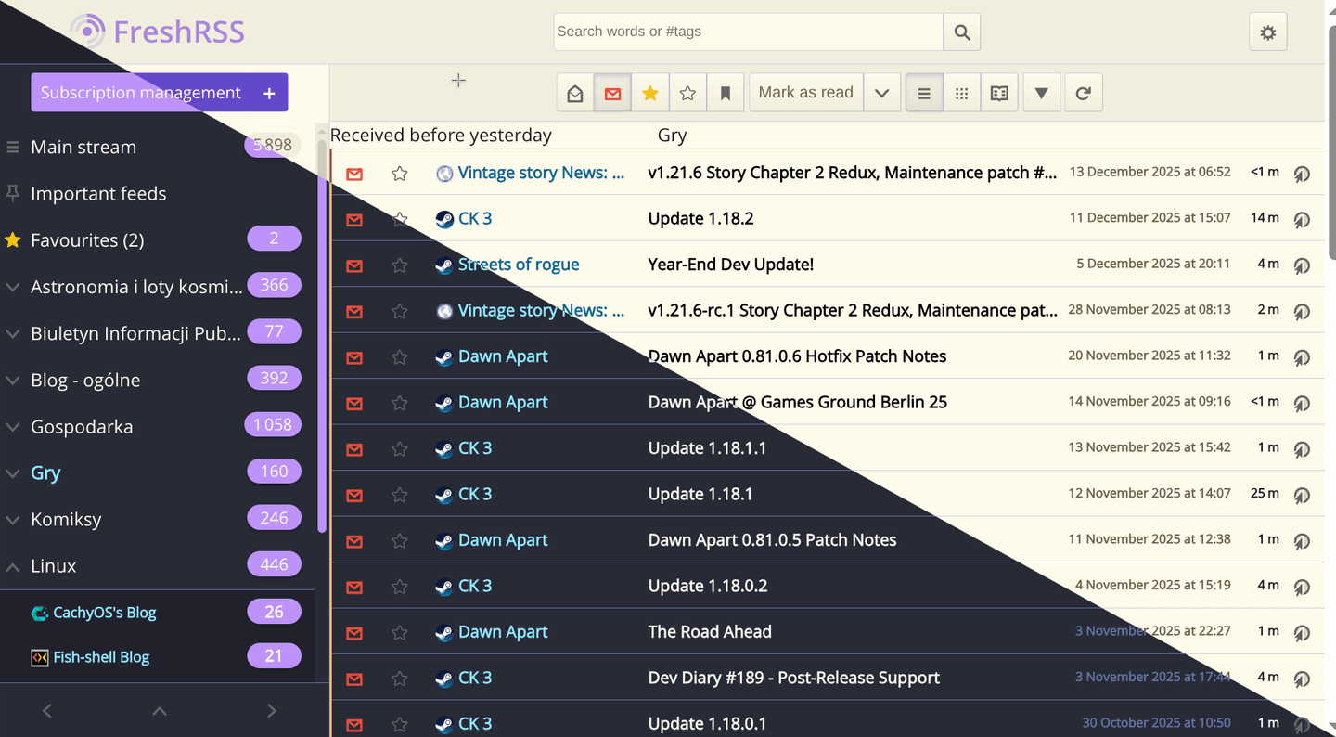The image size is (1336, 737).
Task: Open FreshRSS settings via the gear icon
Action: click(x=1267, y=32)
